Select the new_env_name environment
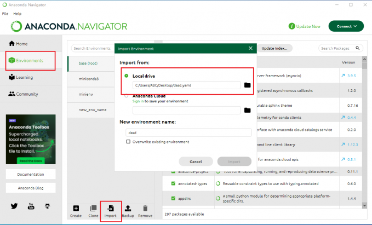372x225 pixels. point(91,110)
